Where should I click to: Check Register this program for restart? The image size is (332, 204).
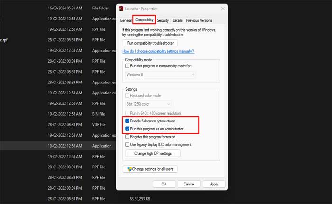tap(127, 137)
